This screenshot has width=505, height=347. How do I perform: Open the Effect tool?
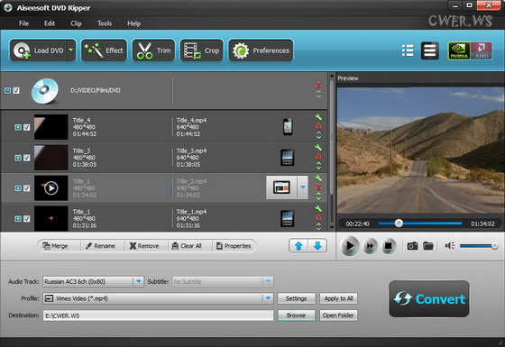coord(104,50)
